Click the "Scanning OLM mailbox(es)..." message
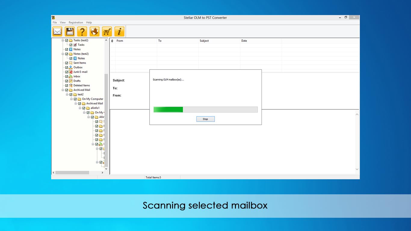The width and height of the screenshot is (411, 231). 168,80
